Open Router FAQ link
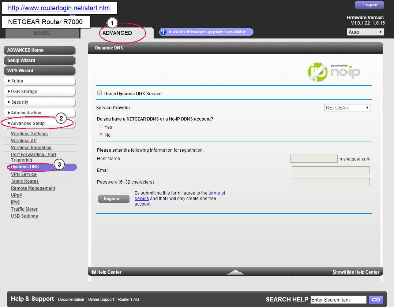The image size is (394, 307). [x=128, y=299]
